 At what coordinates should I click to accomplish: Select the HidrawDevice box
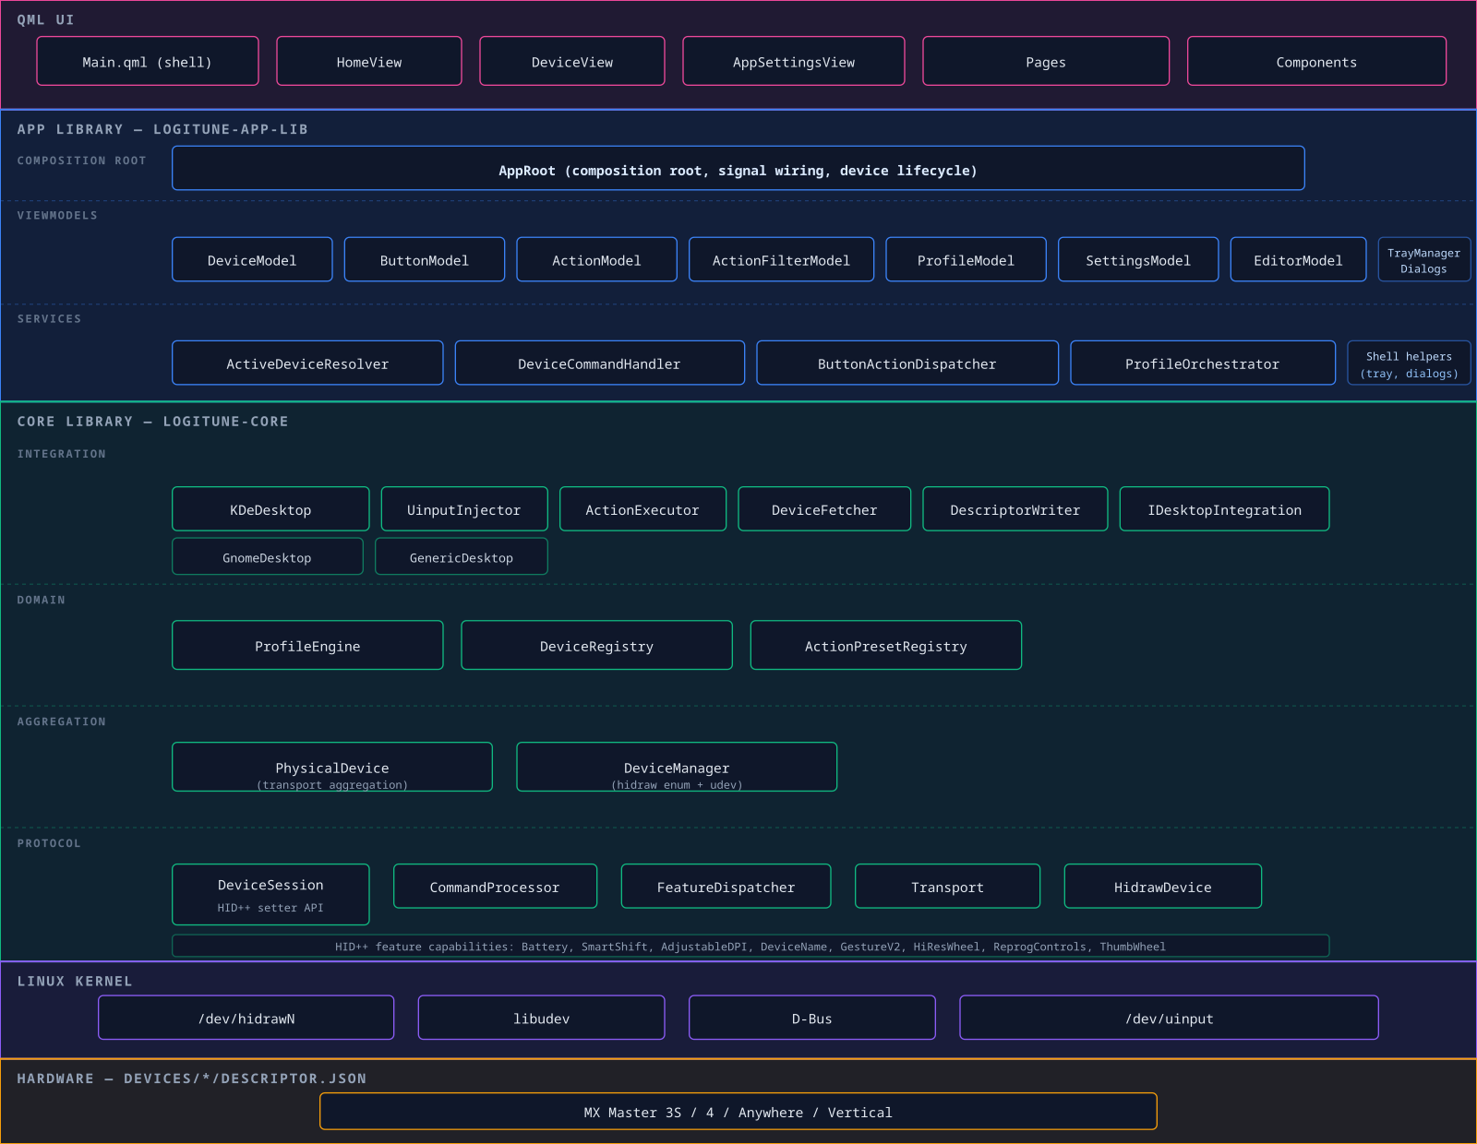pyautogui.click(x=1163, y=887)
